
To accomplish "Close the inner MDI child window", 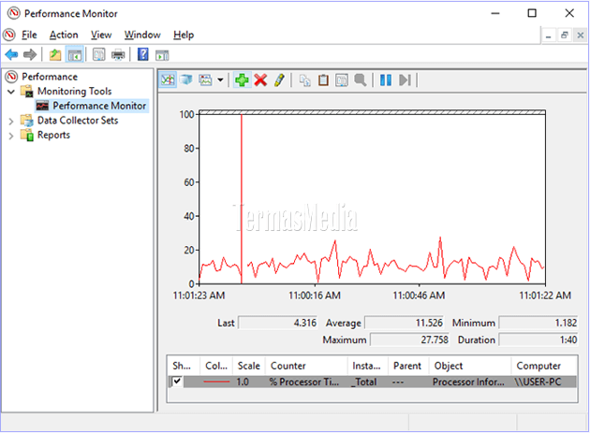I will (581, 36).
